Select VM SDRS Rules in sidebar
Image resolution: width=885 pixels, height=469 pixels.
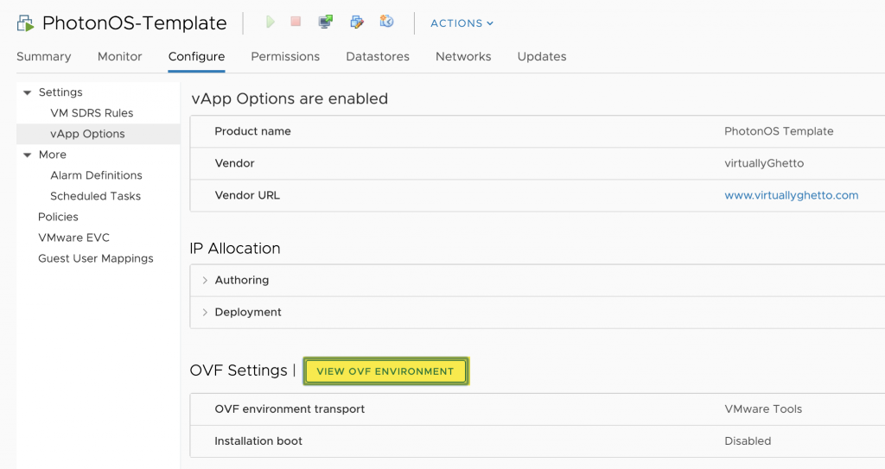coord(92,113)
